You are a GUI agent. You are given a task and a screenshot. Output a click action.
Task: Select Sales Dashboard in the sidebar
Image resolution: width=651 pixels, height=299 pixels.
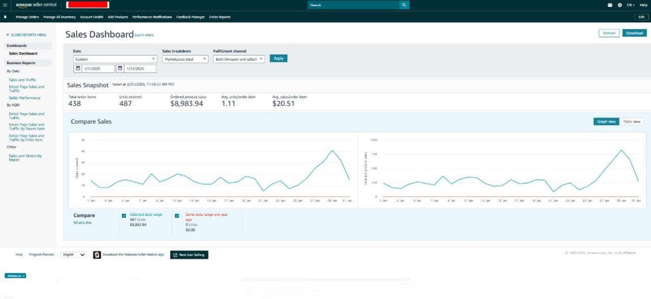(x=23, y=53)
